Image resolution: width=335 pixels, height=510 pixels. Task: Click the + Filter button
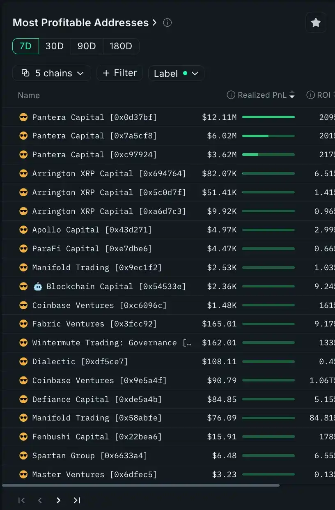(x=119, y=73)
